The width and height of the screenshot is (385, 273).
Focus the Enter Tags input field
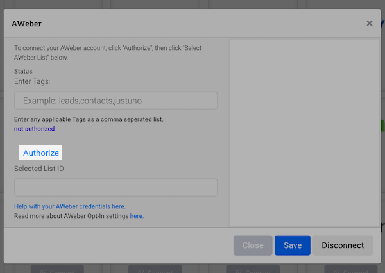pyautogui.click(x=116, y=101)
